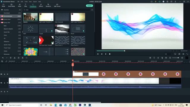This screenshot has height=107, width=190.
Task: Select the Recommended category
Action: tap(11, 16)
